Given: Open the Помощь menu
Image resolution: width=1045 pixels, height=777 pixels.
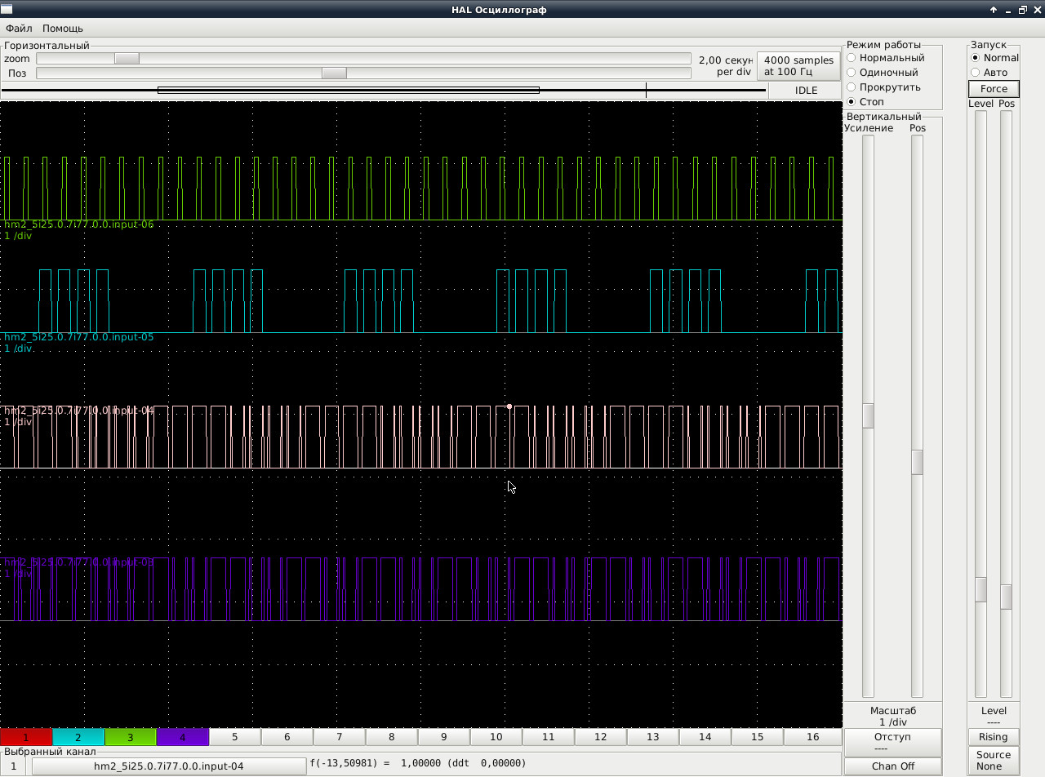Looking at the screenshot, I should (x=63, y=29).
